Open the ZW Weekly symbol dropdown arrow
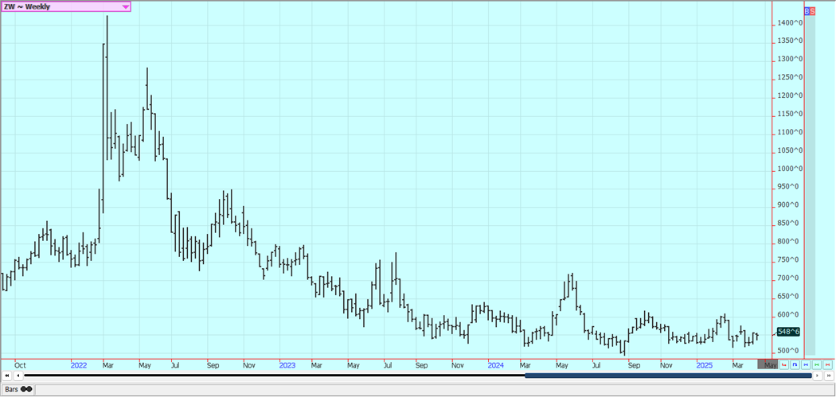Screen dimensions: 836x397 (x=125, y=6)
